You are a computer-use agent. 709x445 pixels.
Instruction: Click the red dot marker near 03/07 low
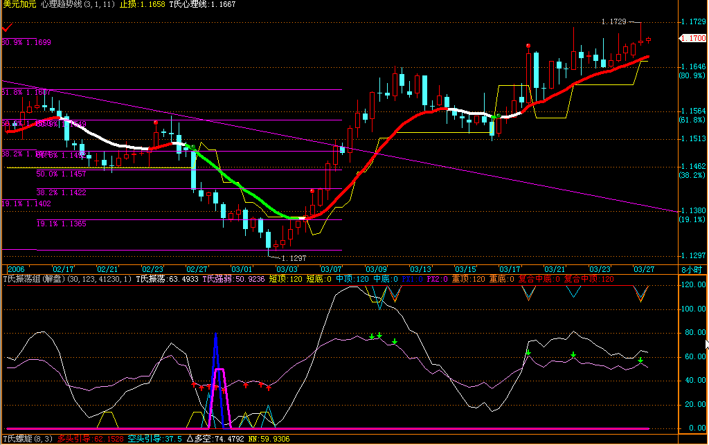(x=312, y=192)
